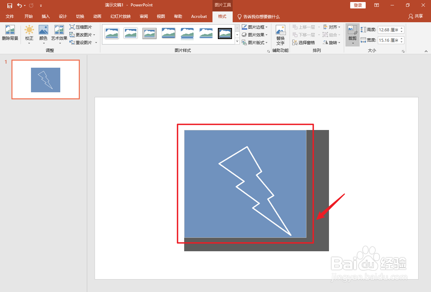Select the sixth picture style thumbnail

206,33
